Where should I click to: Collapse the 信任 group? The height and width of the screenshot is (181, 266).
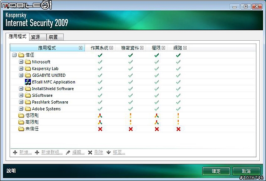click(x=15, y=55)
